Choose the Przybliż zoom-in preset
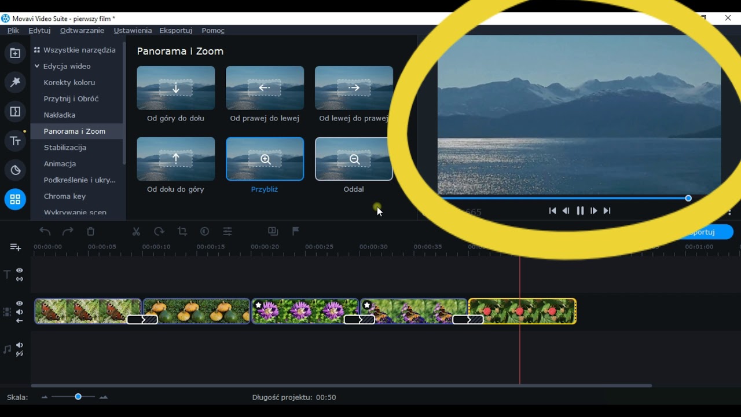Image resolution: width=741 pixels, height=417 pixels. pyautogui.click(x=265, y=159)
